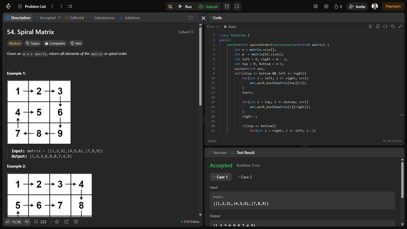The image size is (407, 229).
Task: Maximize the description panel
Action: pos(191,18)
